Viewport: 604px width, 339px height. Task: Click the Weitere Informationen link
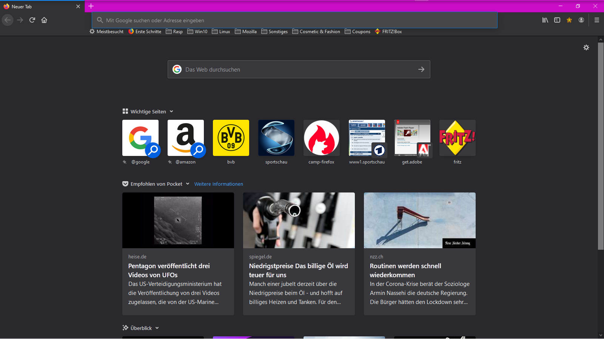click(219, 184)
